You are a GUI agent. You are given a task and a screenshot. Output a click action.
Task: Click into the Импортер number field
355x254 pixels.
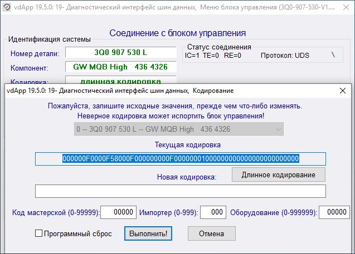pyautogui.click(x=212, y=212)
